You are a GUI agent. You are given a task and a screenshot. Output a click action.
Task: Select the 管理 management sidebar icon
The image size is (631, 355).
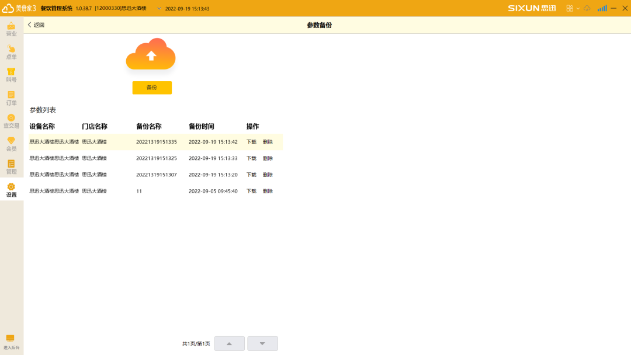pyautogui.click(x=12, y=166)
